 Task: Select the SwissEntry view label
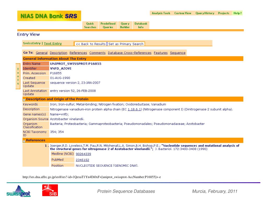(32, 43)
